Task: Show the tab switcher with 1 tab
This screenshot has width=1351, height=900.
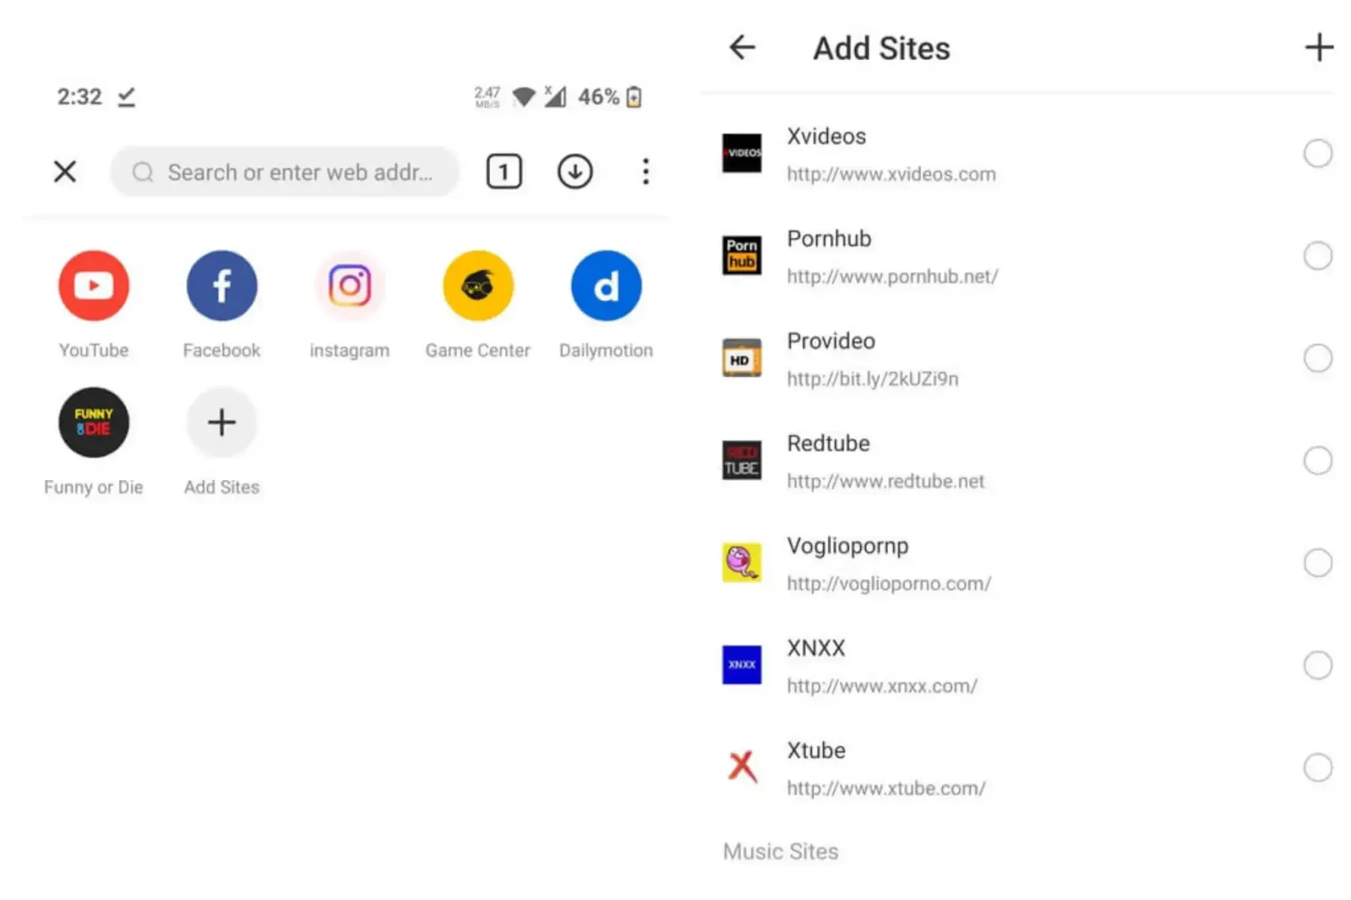Action: click(504, 172)
